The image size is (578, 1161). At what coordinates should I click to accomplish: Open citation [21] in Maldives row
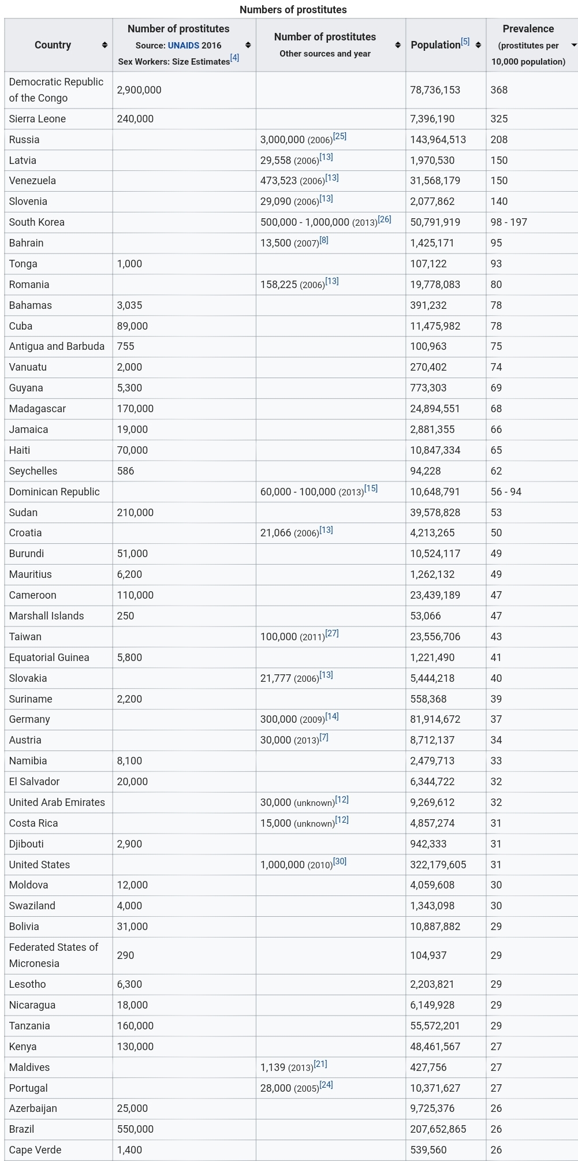[x=320, y=1064]
